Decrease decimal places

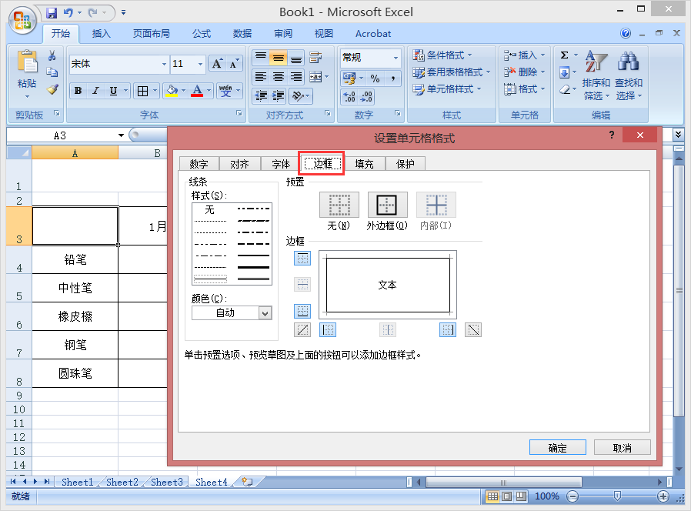coord(366,96)
